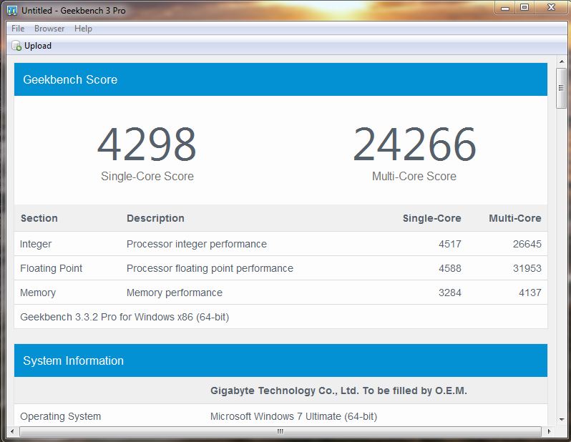Click the Gigabyte Technology Co. system name

coord(338,391)
